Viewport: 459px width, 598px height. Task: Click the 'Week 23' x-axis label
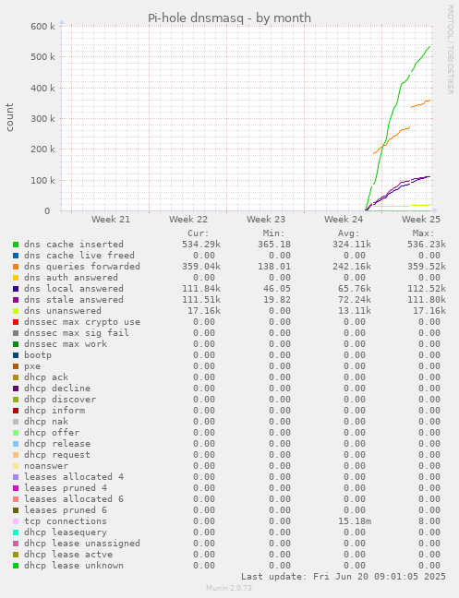tap(266, 220)
